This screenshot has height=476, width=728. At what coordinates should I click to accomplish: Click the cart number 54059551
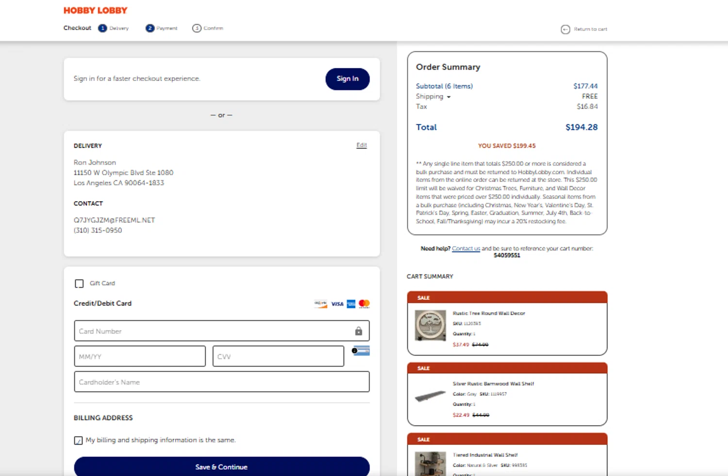[x=507, y=255]
